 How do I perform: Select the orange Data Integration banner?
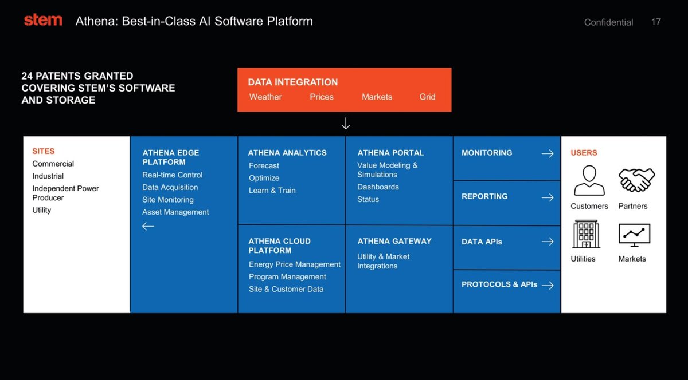click(344, 89)
